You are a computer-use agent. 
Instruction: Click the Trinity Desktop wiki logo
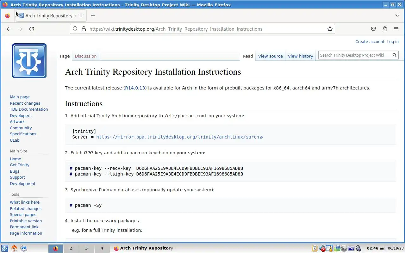click(x=29, y=61)
